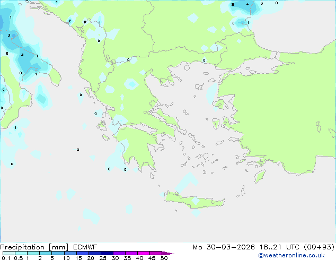336x260 pixels.
Task: Click the 0.5–1 mm legend color swatch
Action: 21,253
